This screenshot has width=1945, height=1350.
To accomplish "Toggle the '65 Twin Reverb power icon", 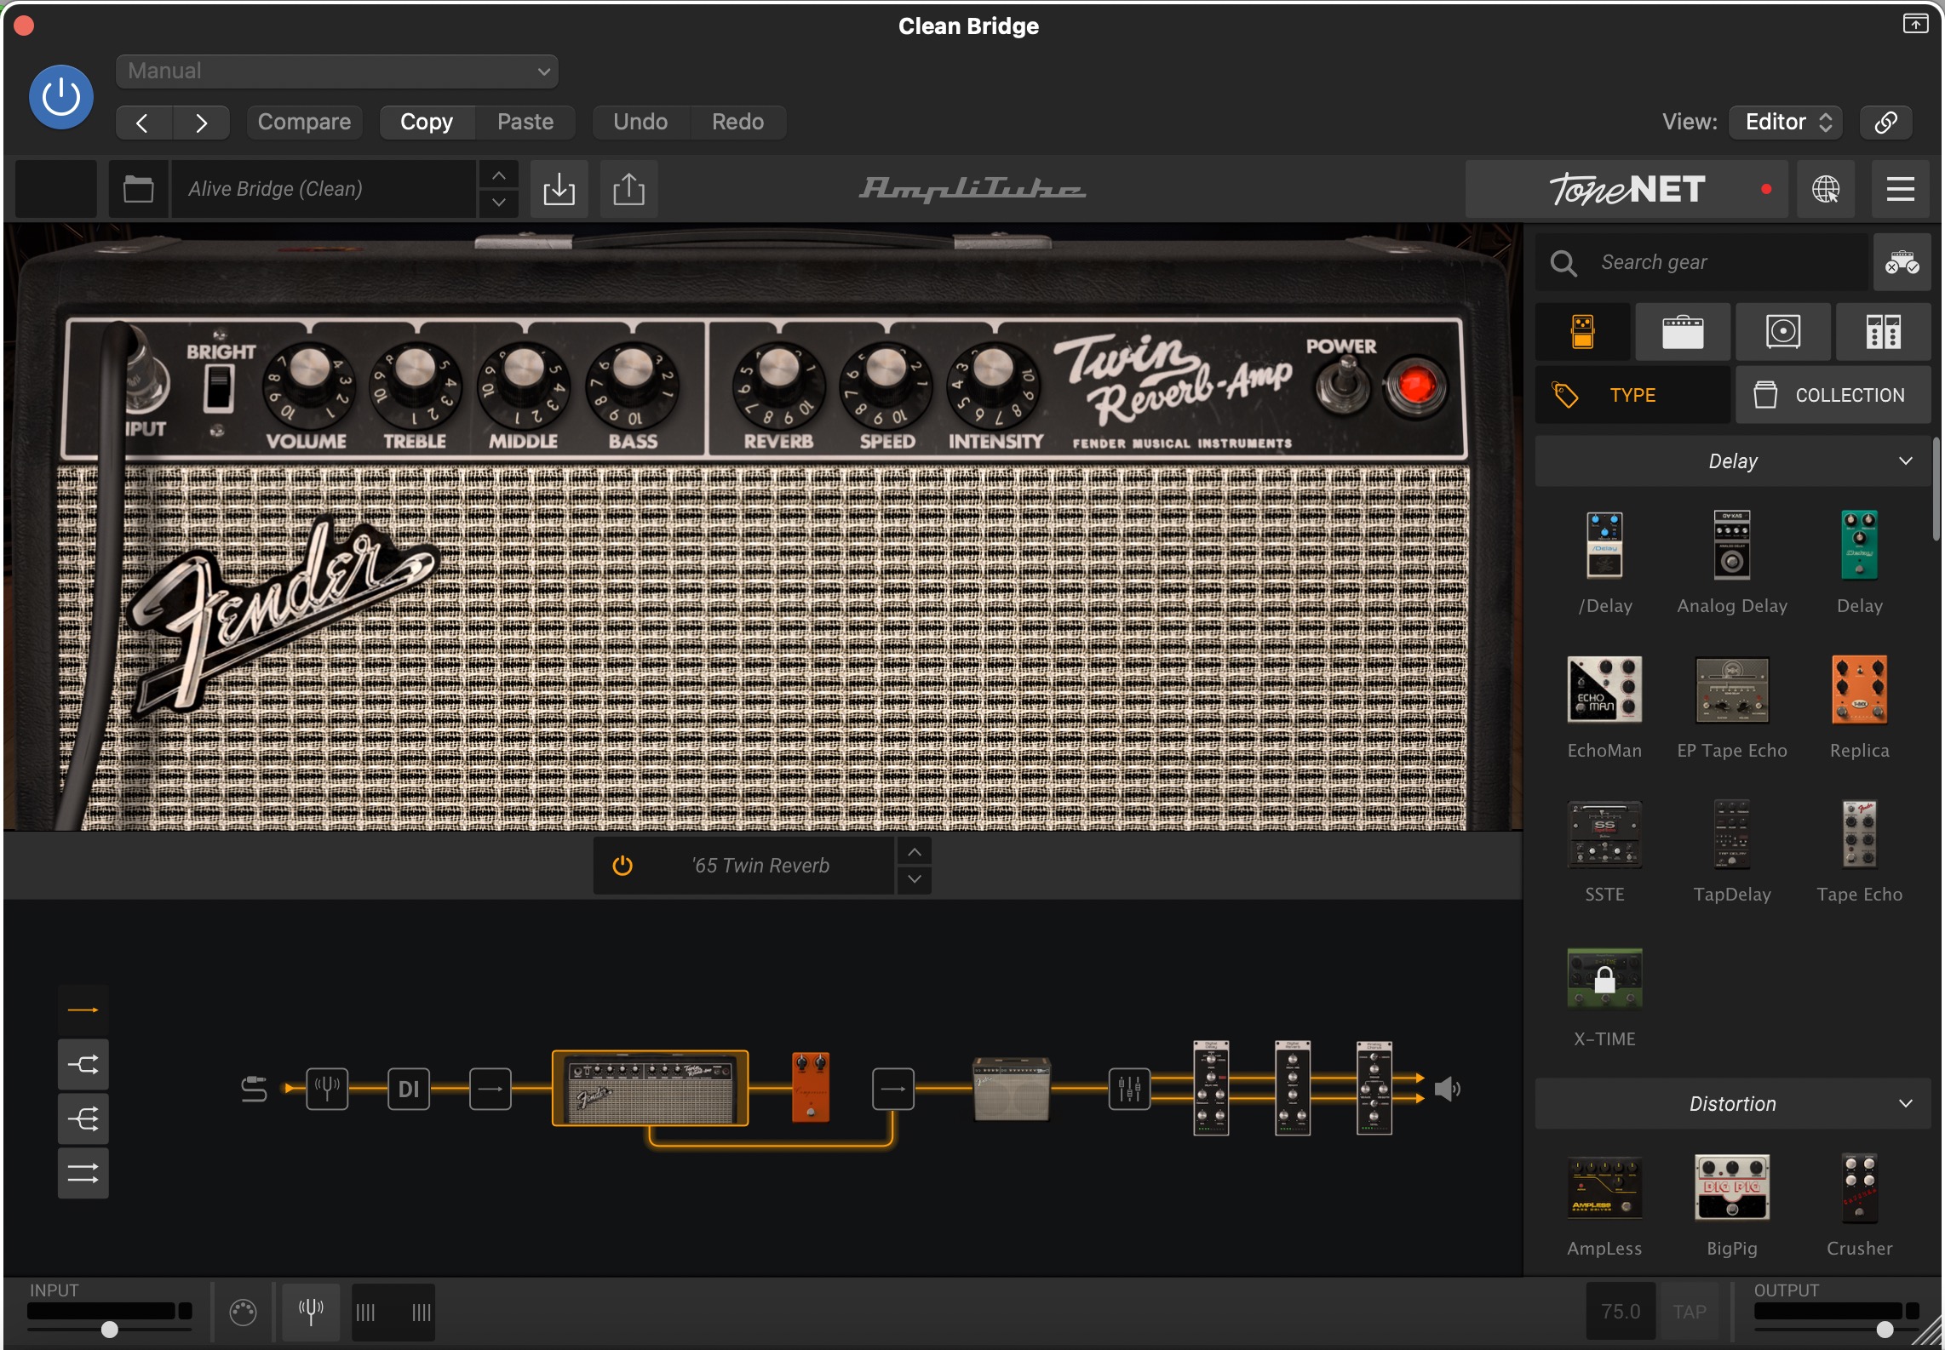I will 623,866.
